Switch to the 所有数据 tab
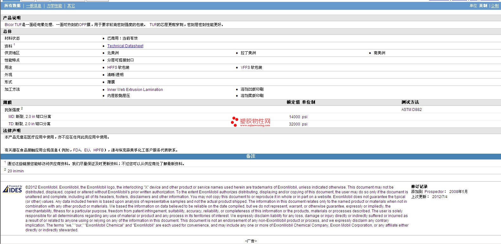 pos(13,6)
